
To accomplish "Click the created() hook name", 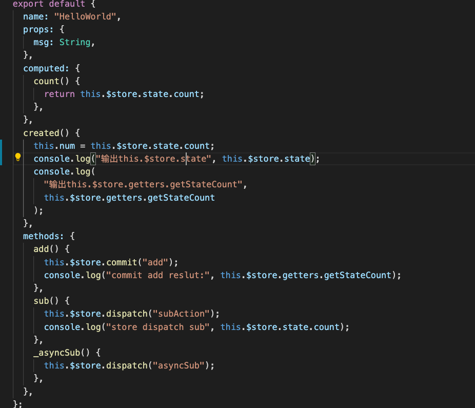I will click(x=41, y=133).
